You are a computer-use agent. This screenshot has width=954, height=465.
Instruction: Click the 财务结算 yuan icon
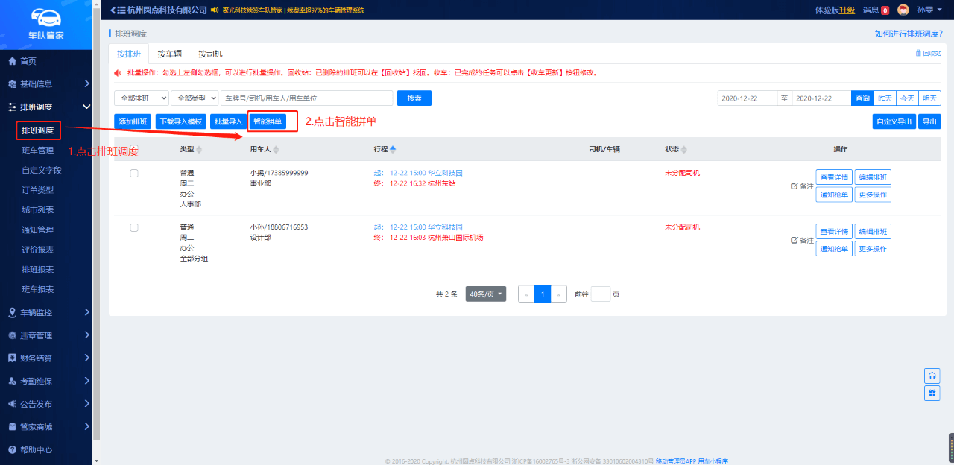(12, 358)
